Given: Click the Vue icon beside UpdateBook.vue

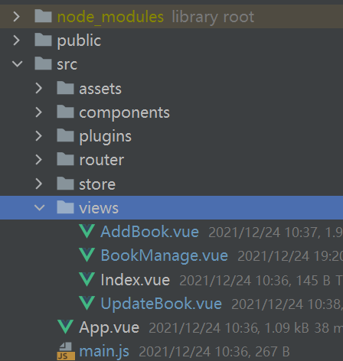Looking at the screenshot, I should (87, 303).
